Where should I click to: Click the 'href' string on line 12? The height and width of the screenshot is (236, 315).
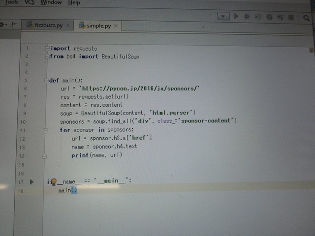pyautogui.click(x=139, y=138)
